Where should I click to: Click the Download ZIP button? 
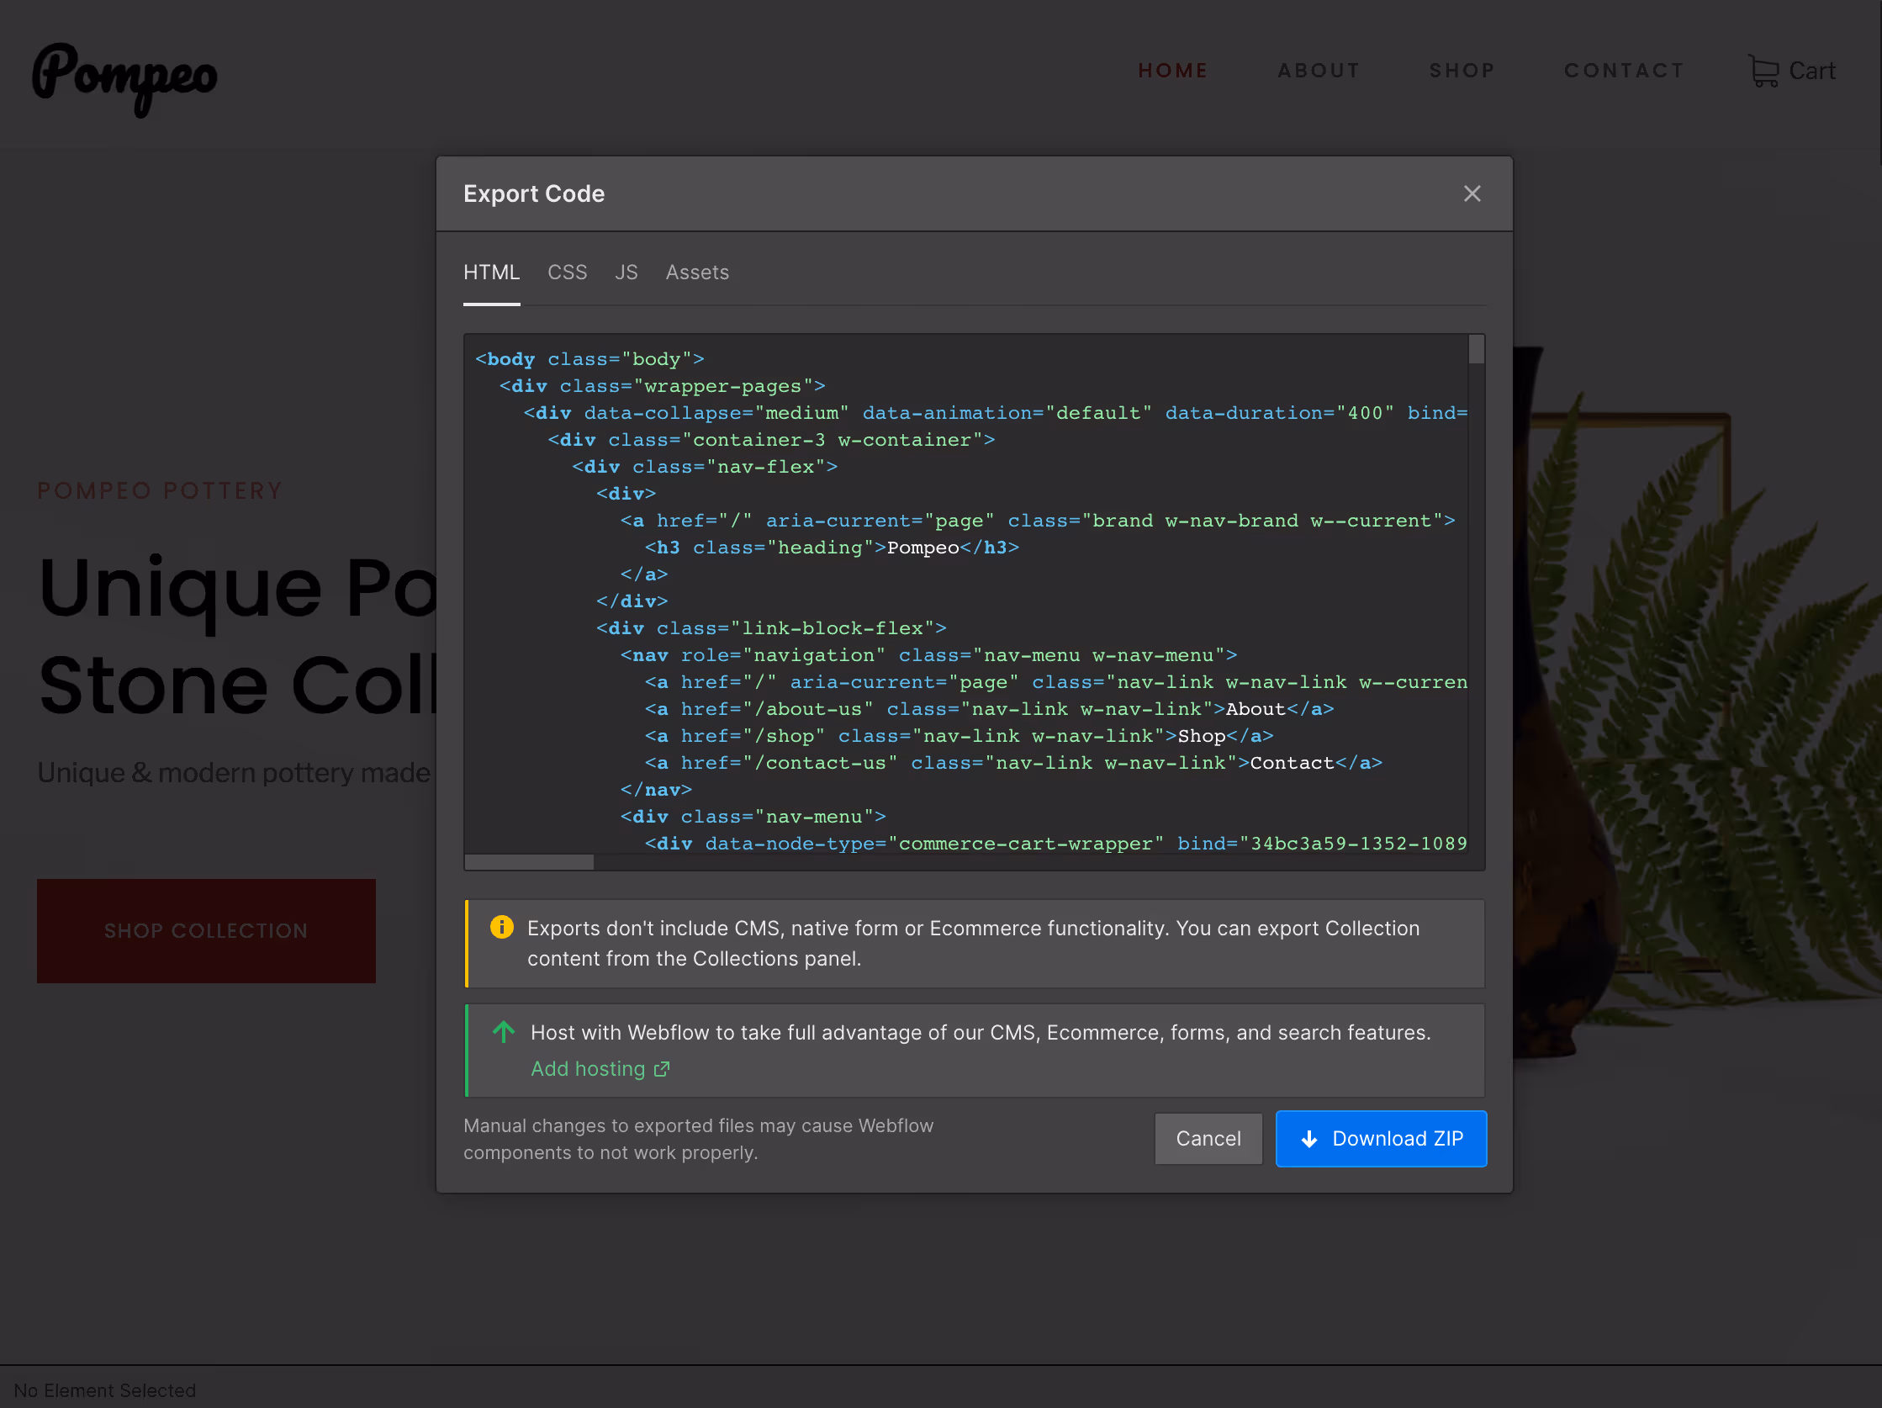(1381, 1138)
